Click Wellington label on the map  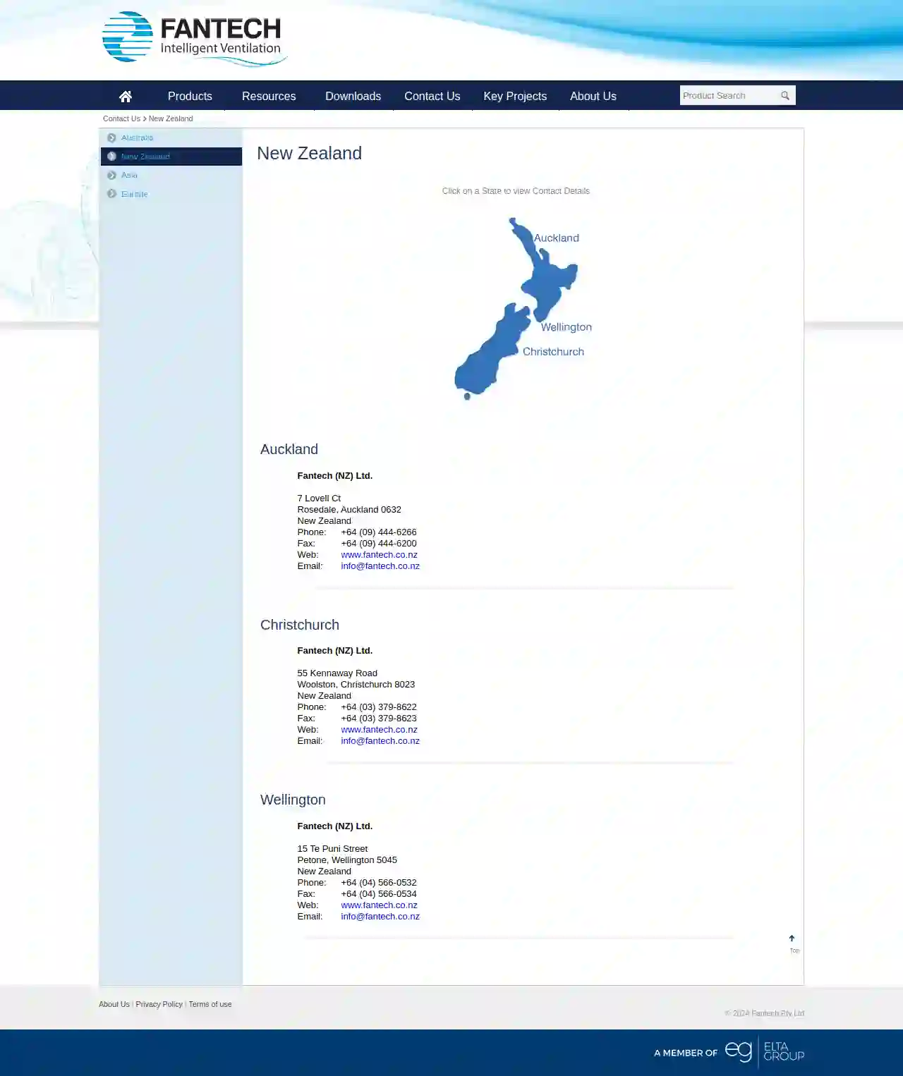[566, 327]
